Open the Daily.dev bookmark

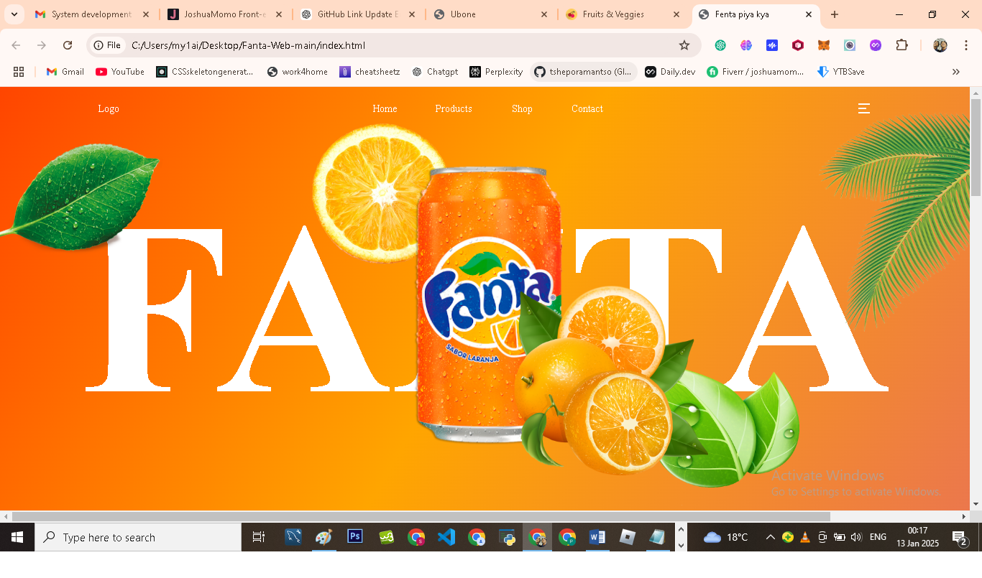coord(670,72)
